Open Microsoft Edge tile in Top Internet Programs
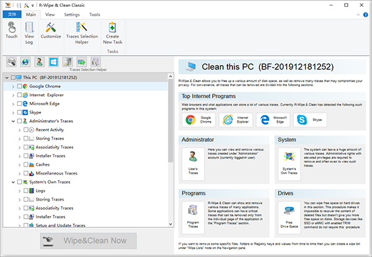 tap(273, 120)
